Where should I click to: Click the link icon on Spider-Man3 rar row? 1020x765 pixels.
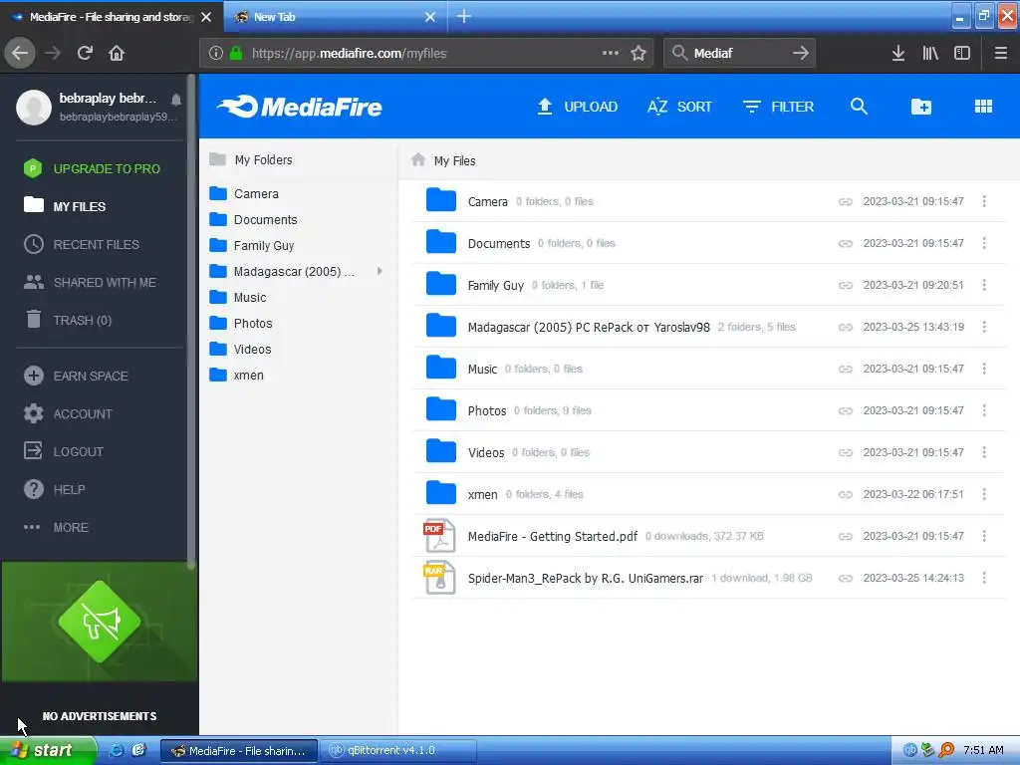[x=845, y=578]
